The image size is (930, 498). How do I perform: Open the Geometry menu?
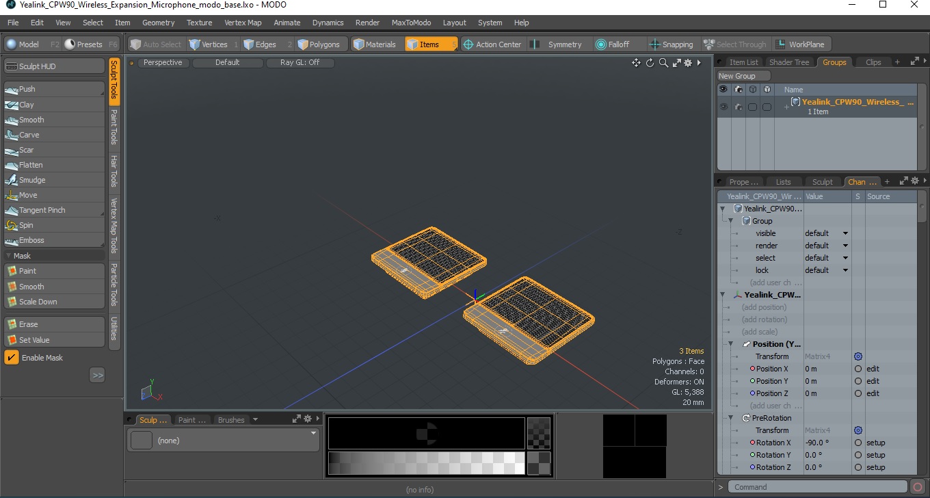(x=159, y=23)
